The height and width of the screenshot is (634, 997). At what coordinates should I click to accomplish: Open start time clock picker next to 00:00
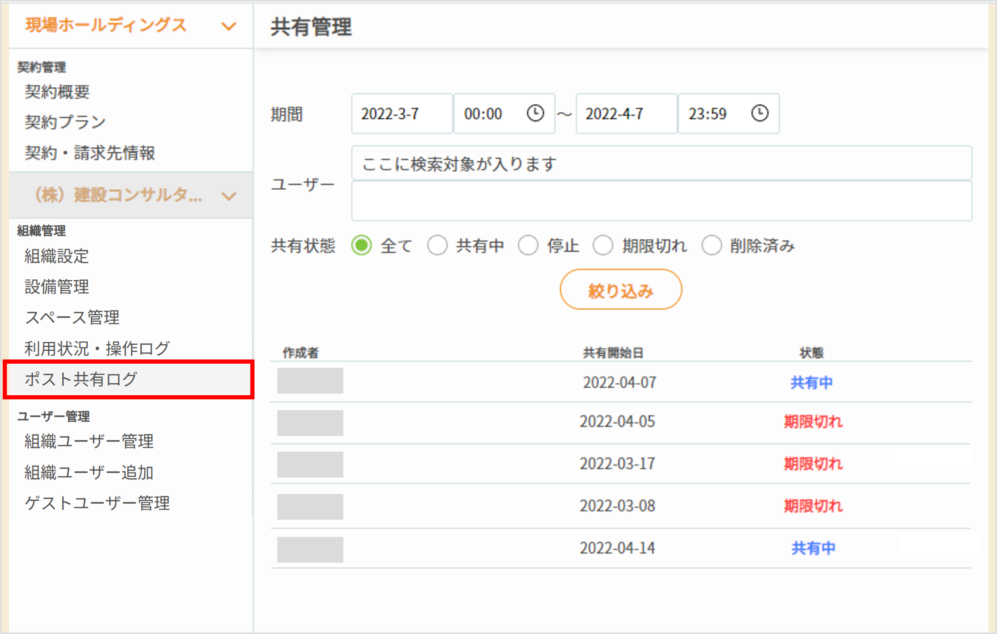coord(535,113)
